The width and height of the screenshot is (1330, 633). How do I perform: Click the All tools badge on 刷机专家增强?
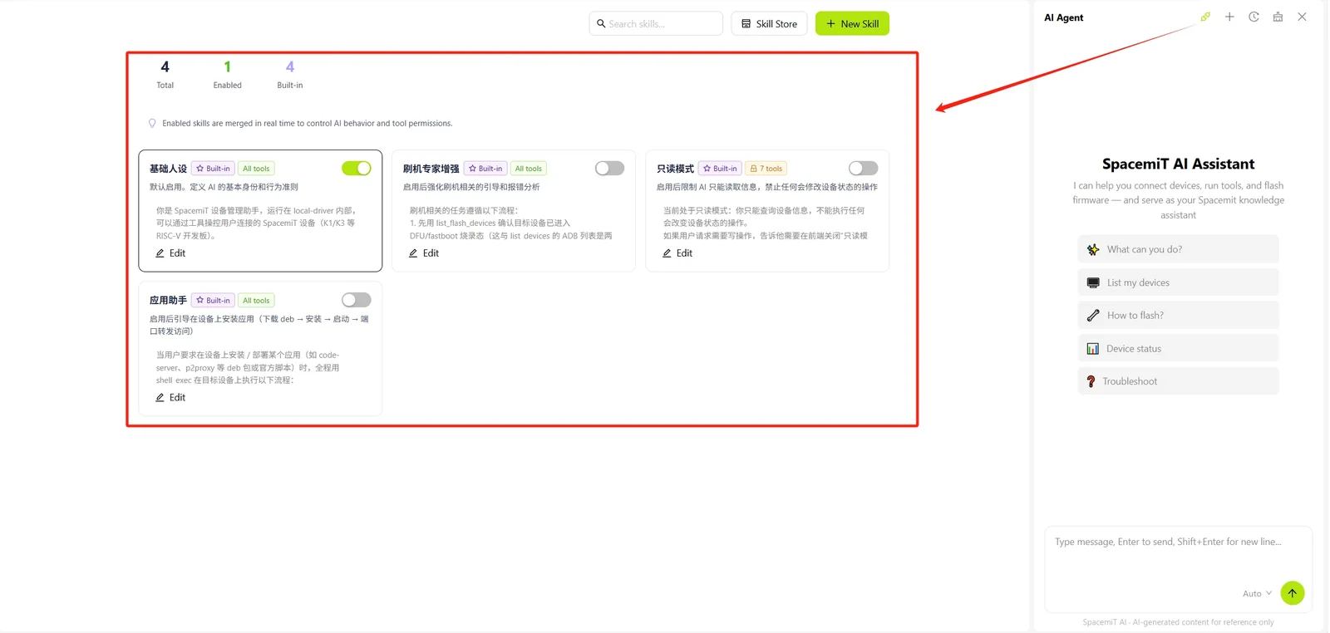tap(529, 169)
